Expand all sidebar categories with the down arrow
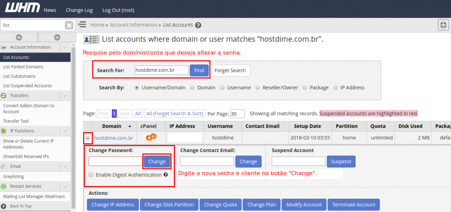 pos(57,37)
